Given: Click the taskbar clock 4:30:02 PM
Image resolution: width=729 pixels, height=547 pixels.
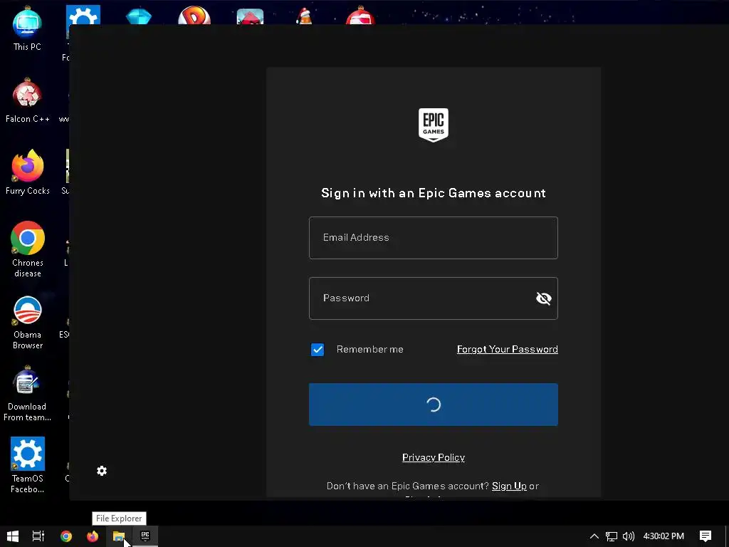Looking at the screenshot, I should 664,536.
